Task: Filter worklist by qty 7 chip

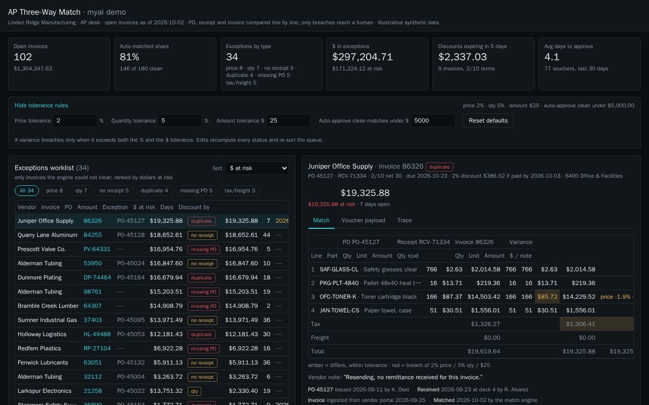Action: click(x=81, y=190)
